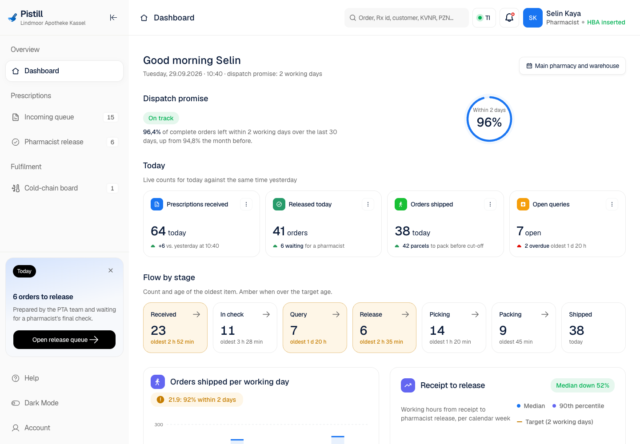Click the 96% within 2 days progress ring
This screenshot has width=640, height=444.
click(489, 119)
